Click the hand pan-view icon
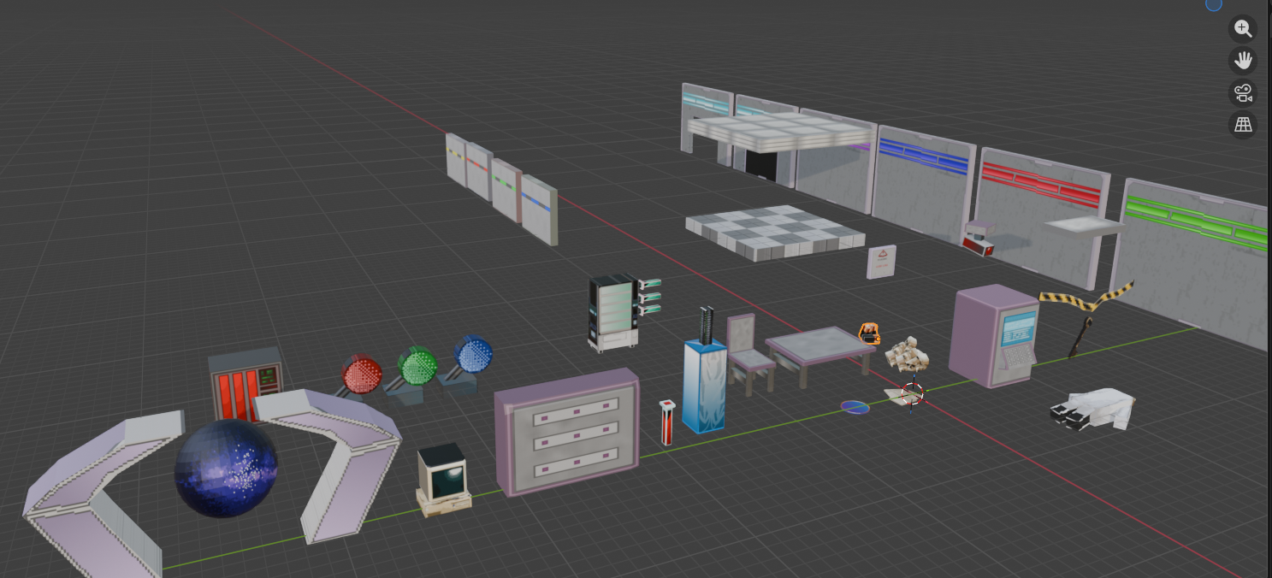 click(x=1243, y=61)
